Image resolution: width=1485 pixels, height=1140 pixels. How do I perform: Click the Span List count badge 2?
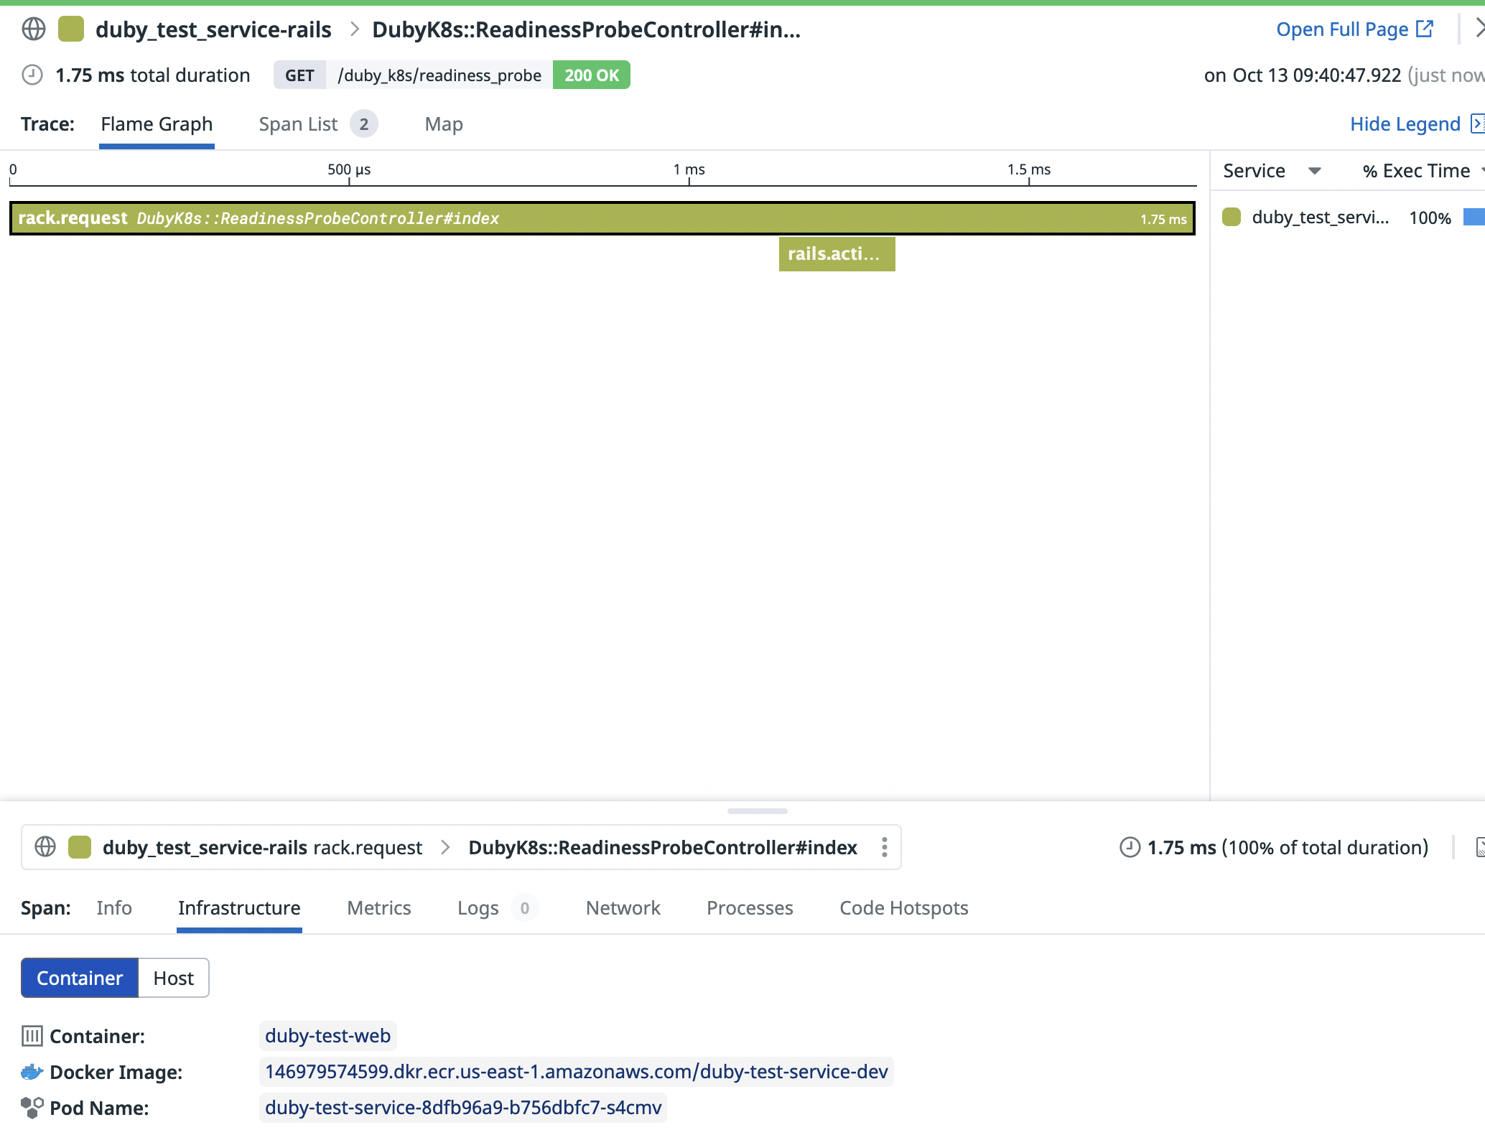[364, 124]
